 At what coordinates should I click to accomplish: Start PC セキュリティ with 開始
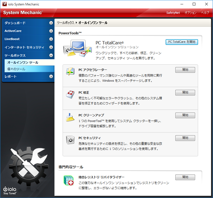185,138
